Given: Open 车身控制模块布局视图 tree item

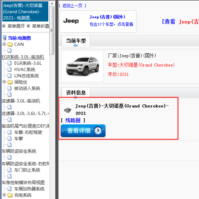Looking at the screenshot, I should click(x=23, y=182).
